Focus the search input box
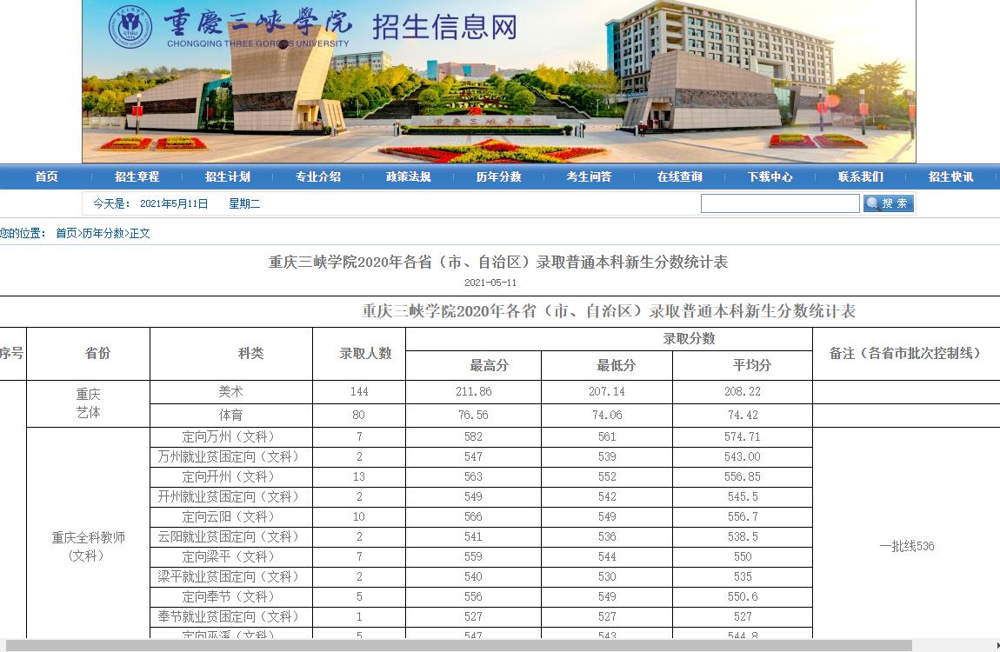 point(780,203)
